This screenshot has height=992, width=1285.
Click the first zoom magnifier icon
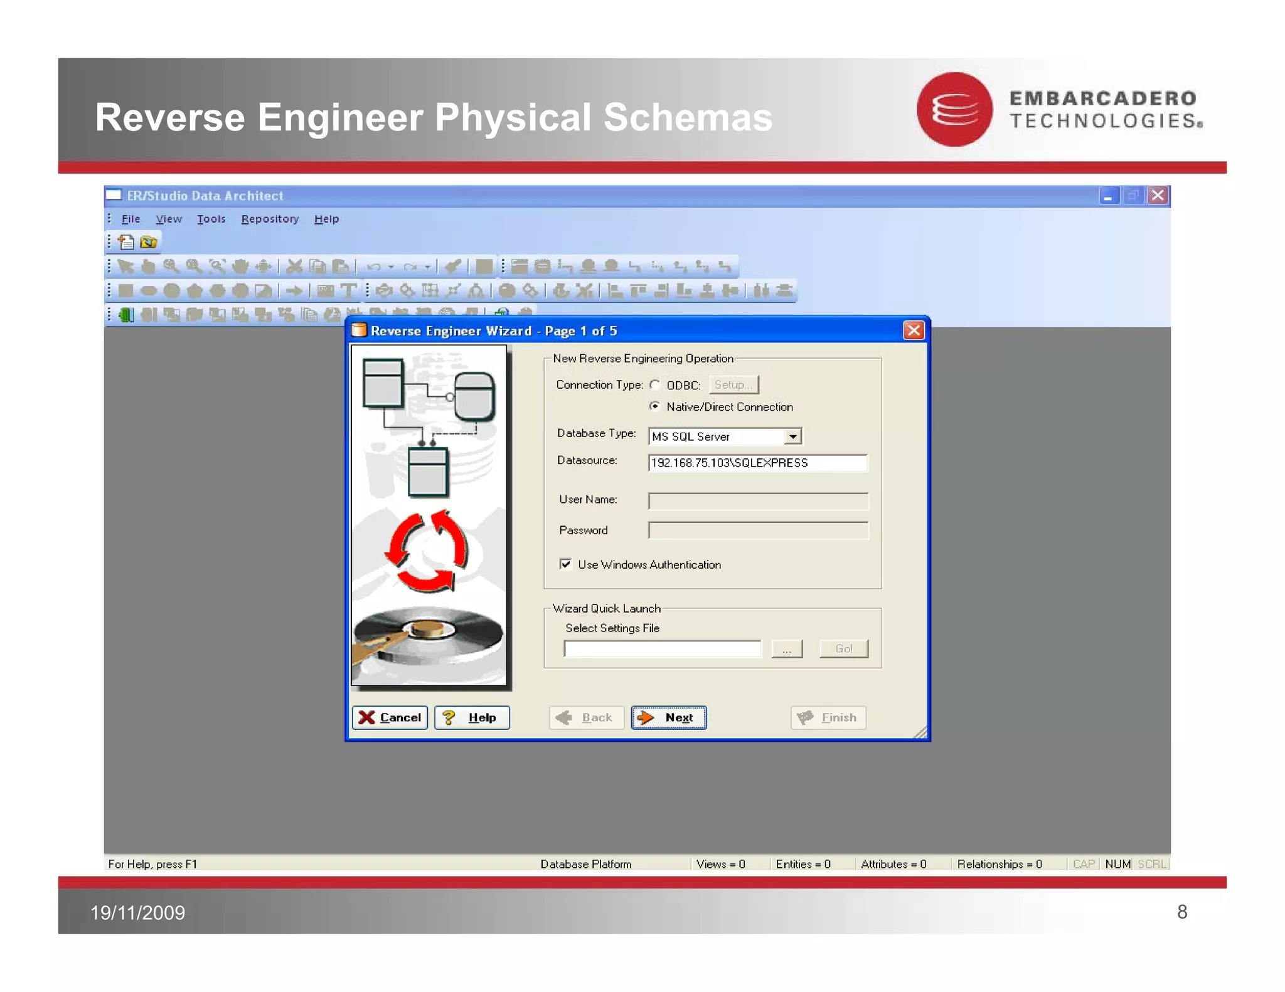pos(171,266)
